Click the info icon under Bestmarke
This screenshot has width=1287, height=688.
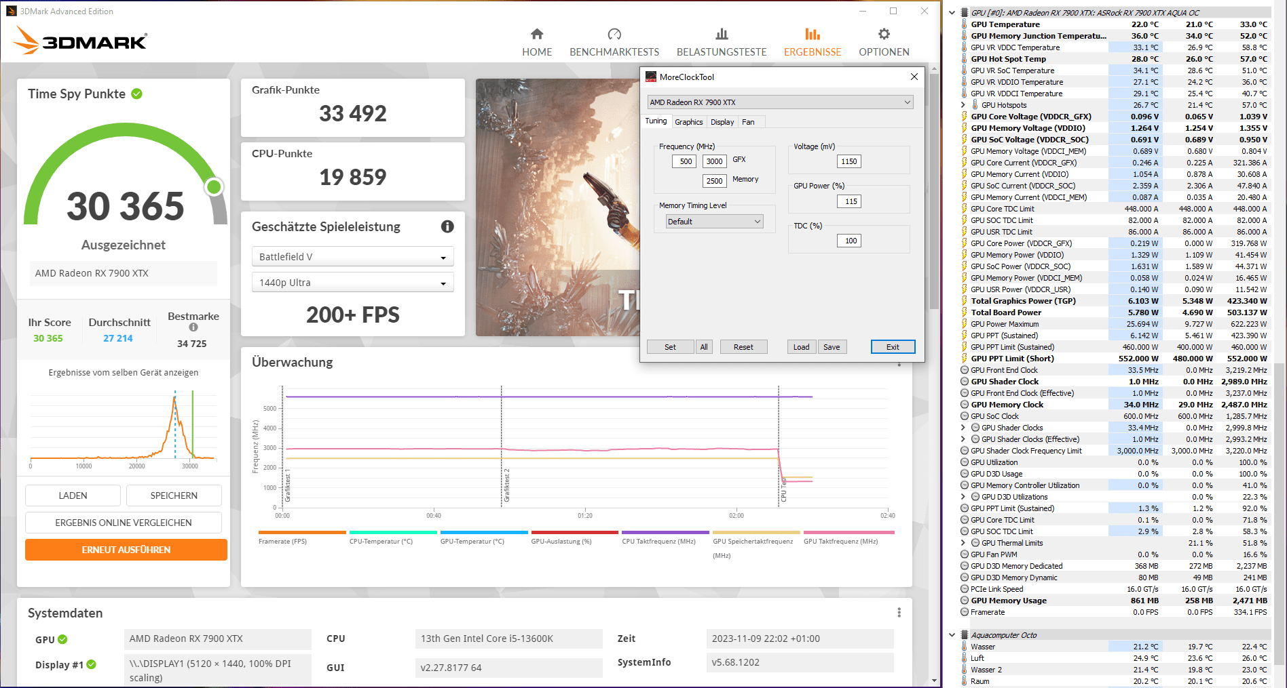tap(193, 327)
